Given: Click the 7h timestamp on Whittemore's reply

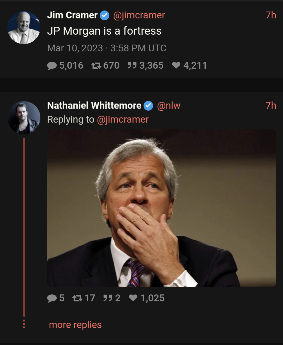Looking at the screenshot, I should [x=271, y=106].
